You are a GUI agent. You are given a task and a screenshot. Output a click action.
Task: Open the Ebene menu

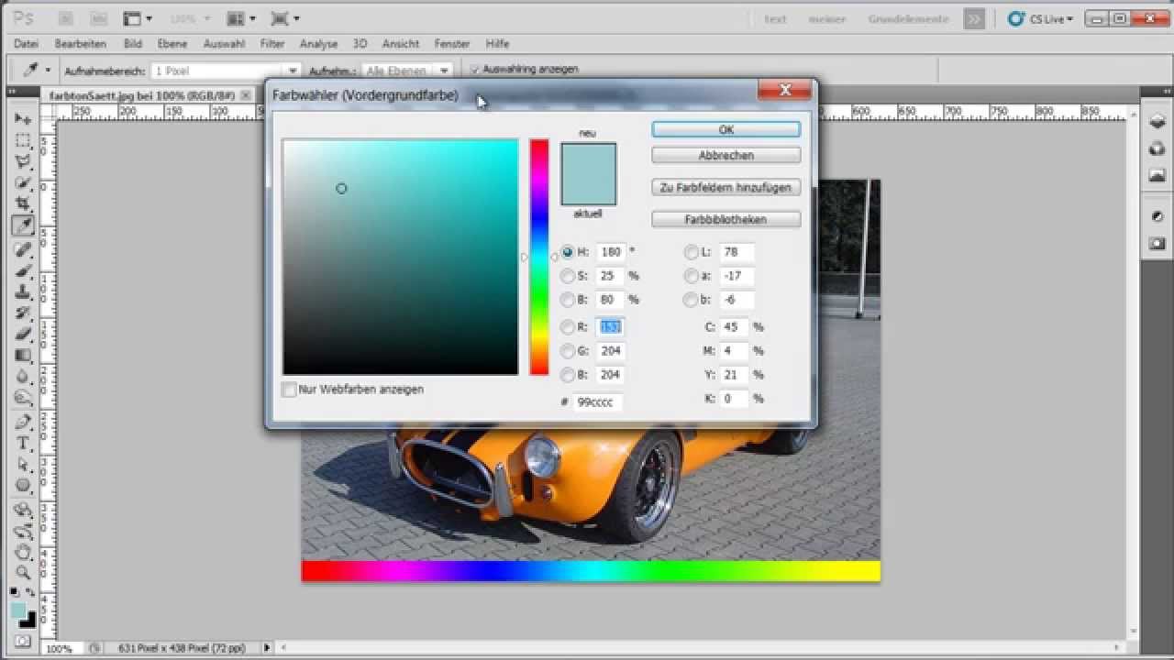coord(172,43)
